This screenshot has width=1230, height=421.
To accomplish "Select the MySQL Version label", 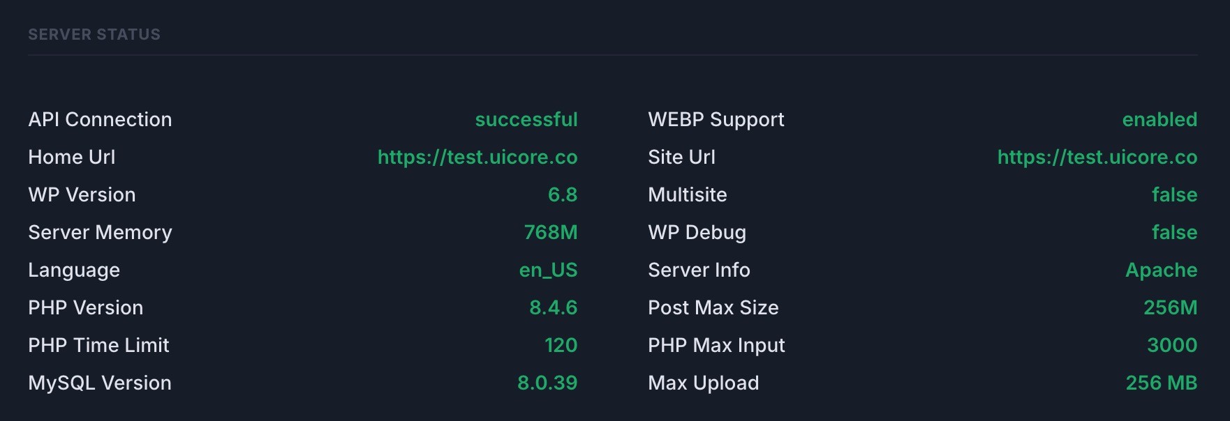I will (x=100, y=383).
